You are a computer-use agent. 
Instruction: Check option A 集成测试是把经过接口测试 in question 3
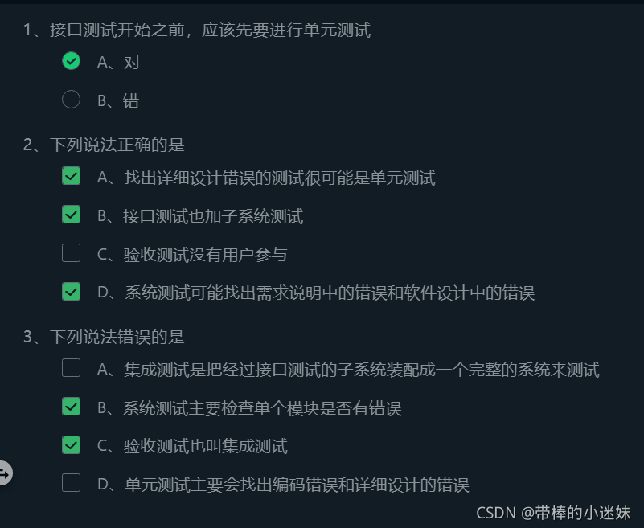[71, 368]
